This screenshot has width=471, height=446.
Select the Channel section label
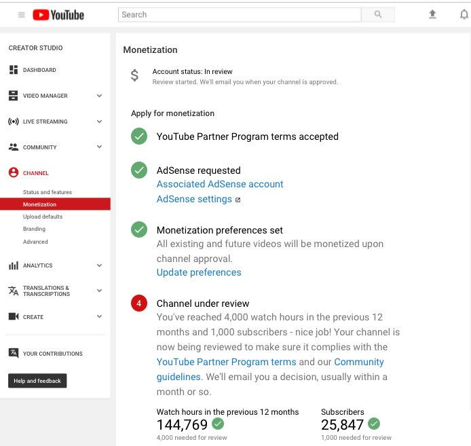pyautogui.click(x=36, y=173)
